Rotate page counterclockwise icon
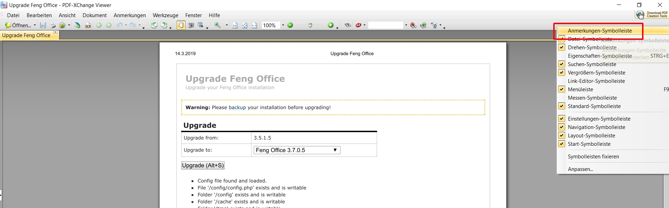This screenshot has height=208, width=669. point(154,25)
